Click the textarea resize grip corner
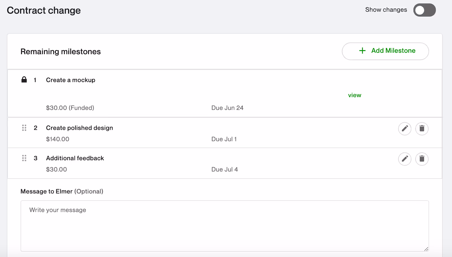This screenshot has width=452, height=257. 426,249
